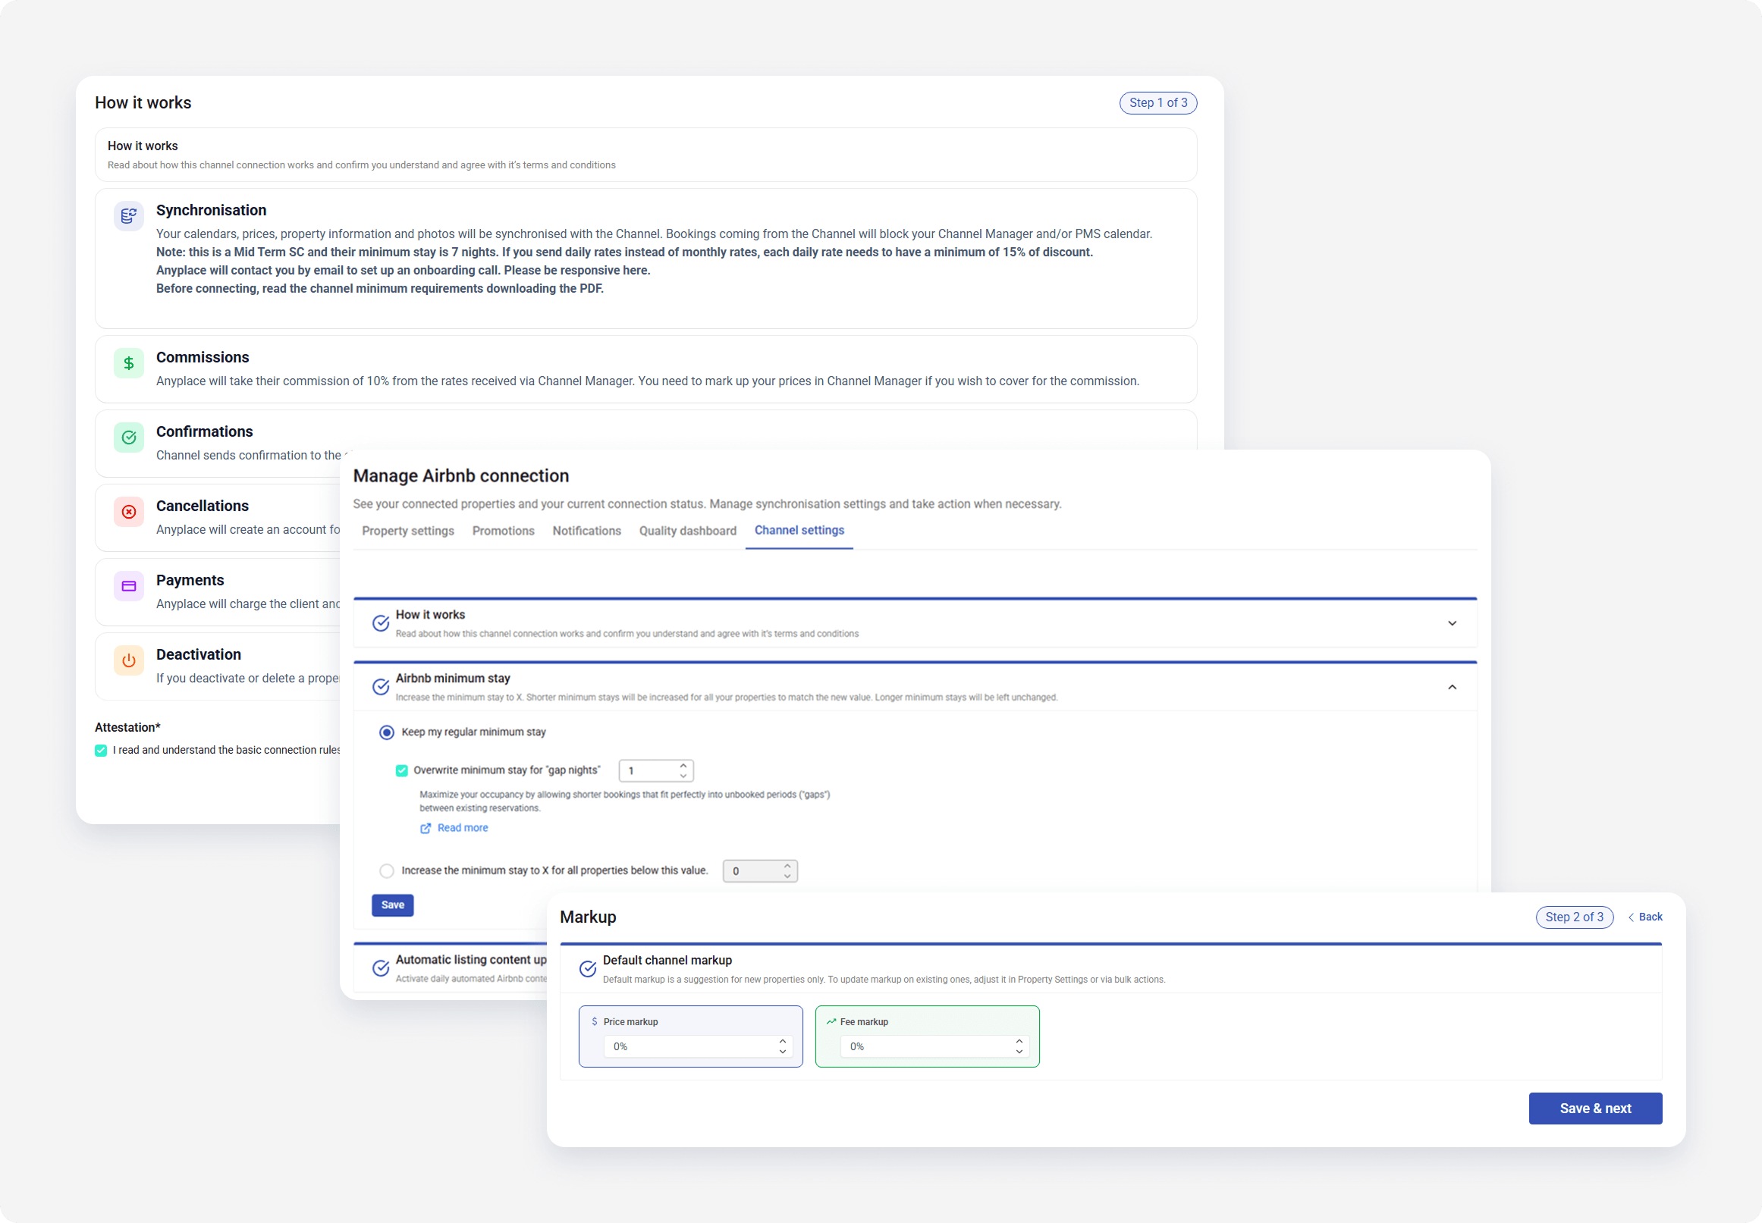Click the Price markup 0% input field
This screenshot has height=1223, width=1762.
pos(697,1046)
